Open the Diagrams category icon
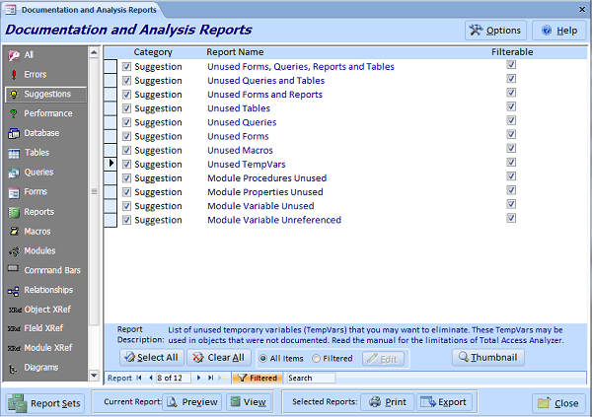The width and height of the screenshot is (592, 417). [13, 368]
